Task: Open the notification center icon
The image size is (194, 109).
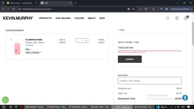Action: pos(189,107)
